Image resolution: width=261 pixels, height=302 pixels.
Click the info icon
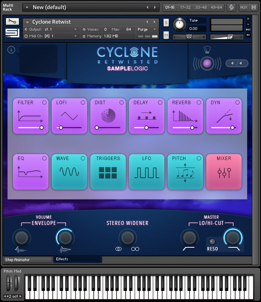pos(11,50)
